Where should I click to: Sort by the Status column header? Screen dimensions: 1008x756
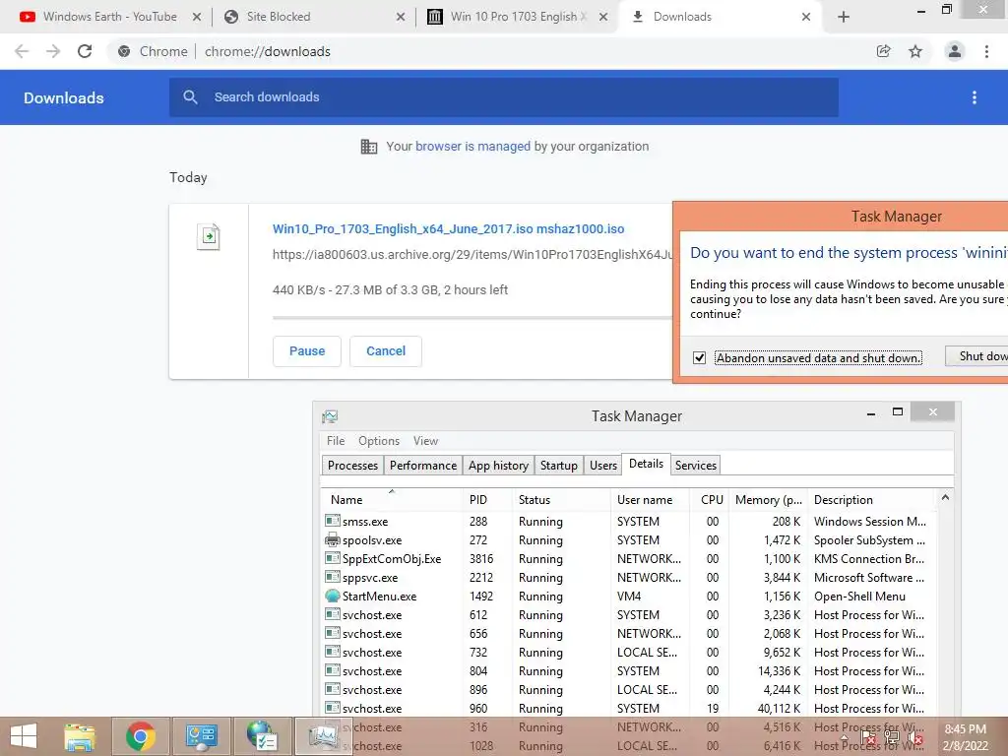pyautogui.click(x=561, y=499)
